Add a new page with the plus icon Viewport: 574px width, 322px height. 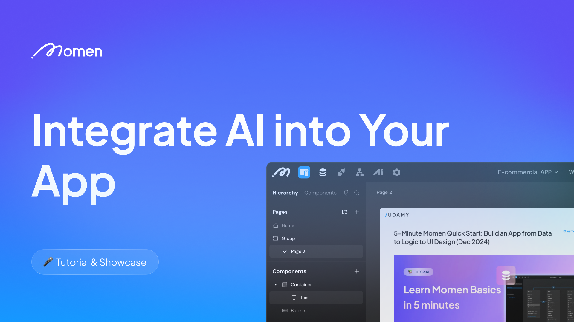[x=357, y=212]
